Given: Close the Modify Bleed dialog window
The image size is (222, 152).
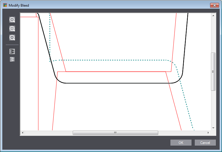Looking at the screenshot, I should 214,5.
